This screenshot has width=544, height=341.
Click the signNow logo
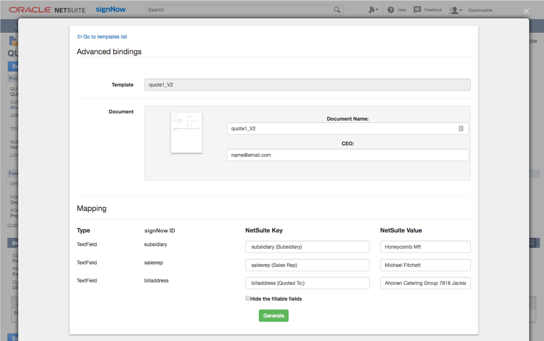pos(111,10)
